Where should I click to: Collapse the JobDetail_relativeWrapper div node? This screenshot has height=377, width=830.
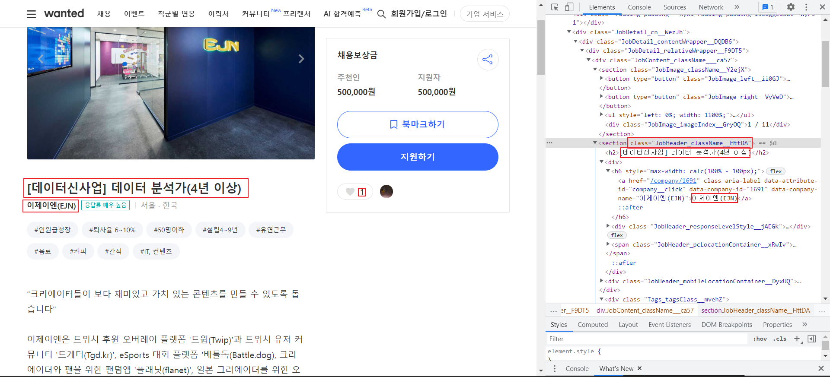pyautogui.click(x=582, y=51)
